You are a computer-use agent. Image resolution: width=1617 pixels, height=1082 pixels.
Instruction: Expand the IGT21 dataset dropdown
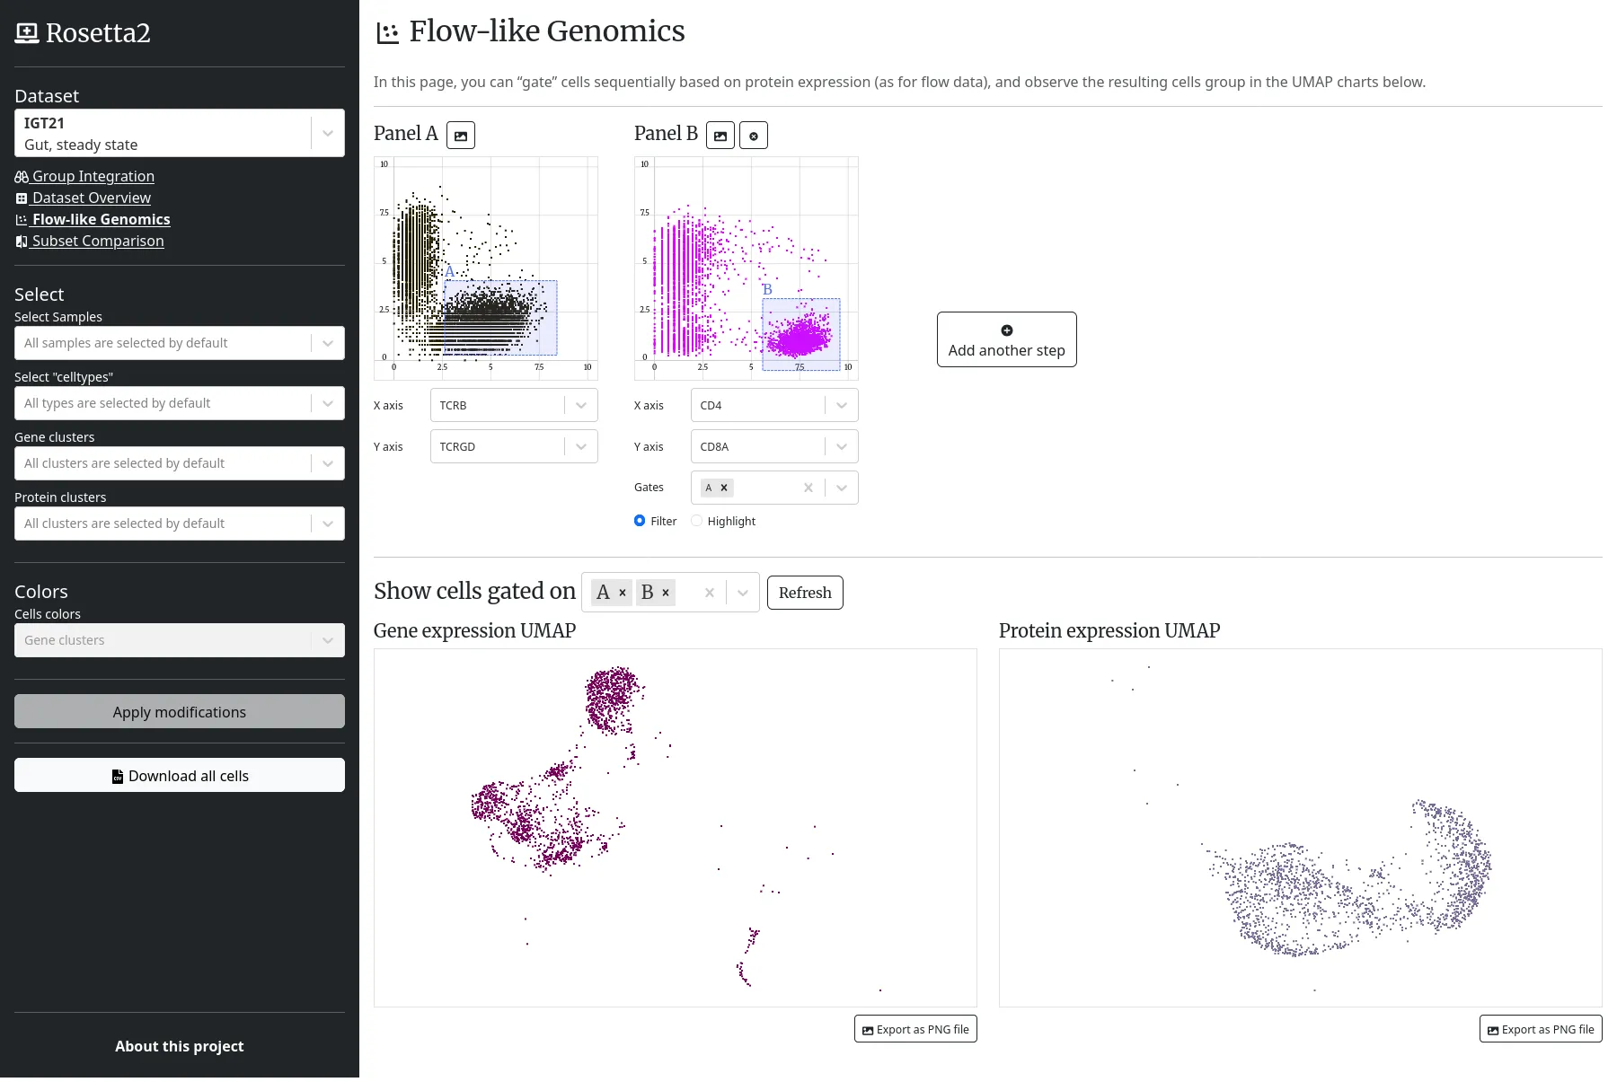coord(328,133)
